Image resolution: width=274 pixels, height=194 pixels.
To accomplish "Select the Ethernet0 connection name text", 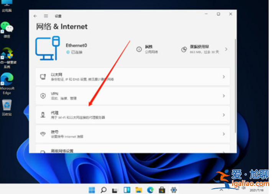I will [76, 46].
